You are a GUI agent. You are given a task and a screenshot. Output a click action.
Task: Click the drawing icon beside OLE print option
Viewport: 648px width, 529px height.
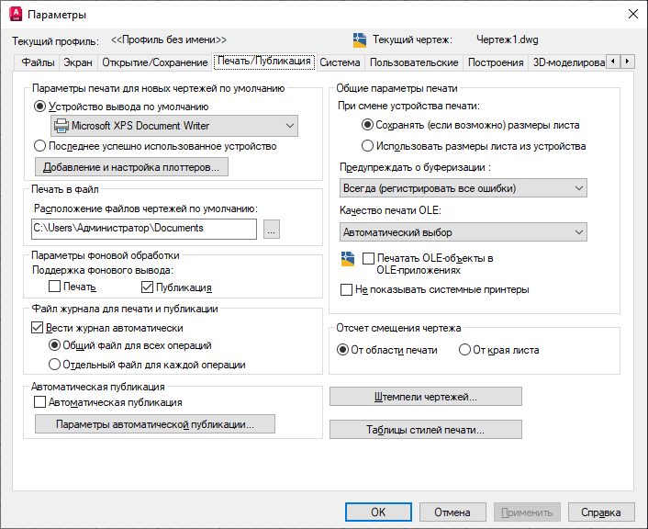pos(347,260)
